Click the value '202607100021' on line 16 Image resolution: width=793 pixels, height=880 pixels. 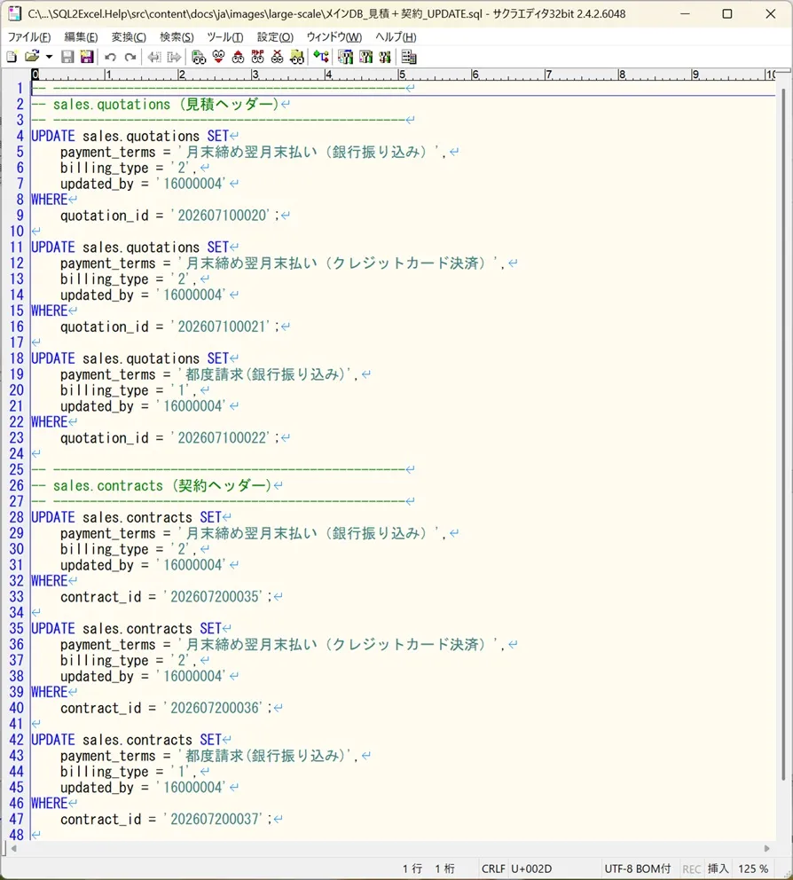223,326
